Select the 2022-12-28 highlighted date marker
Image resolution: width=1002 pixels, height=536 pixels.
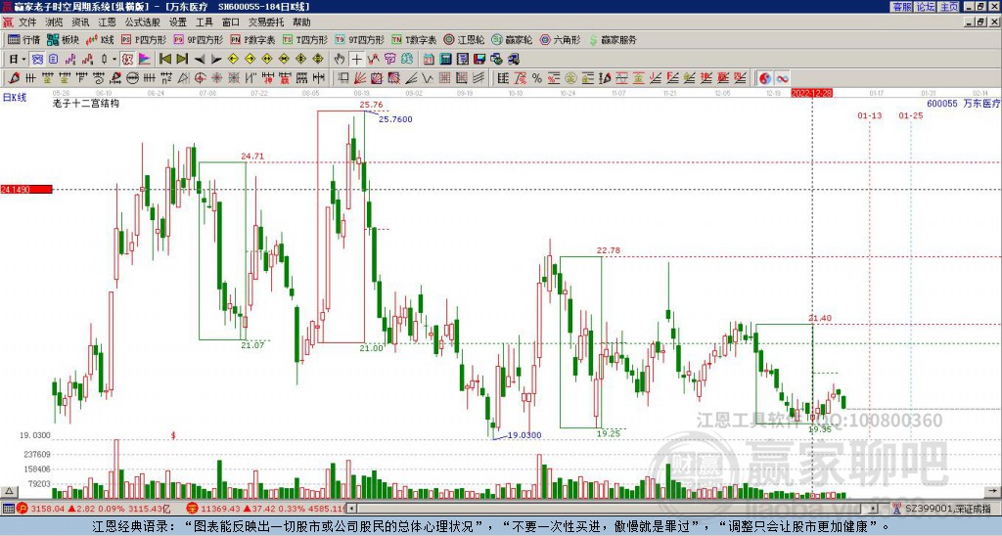click(x=811, y=93)
